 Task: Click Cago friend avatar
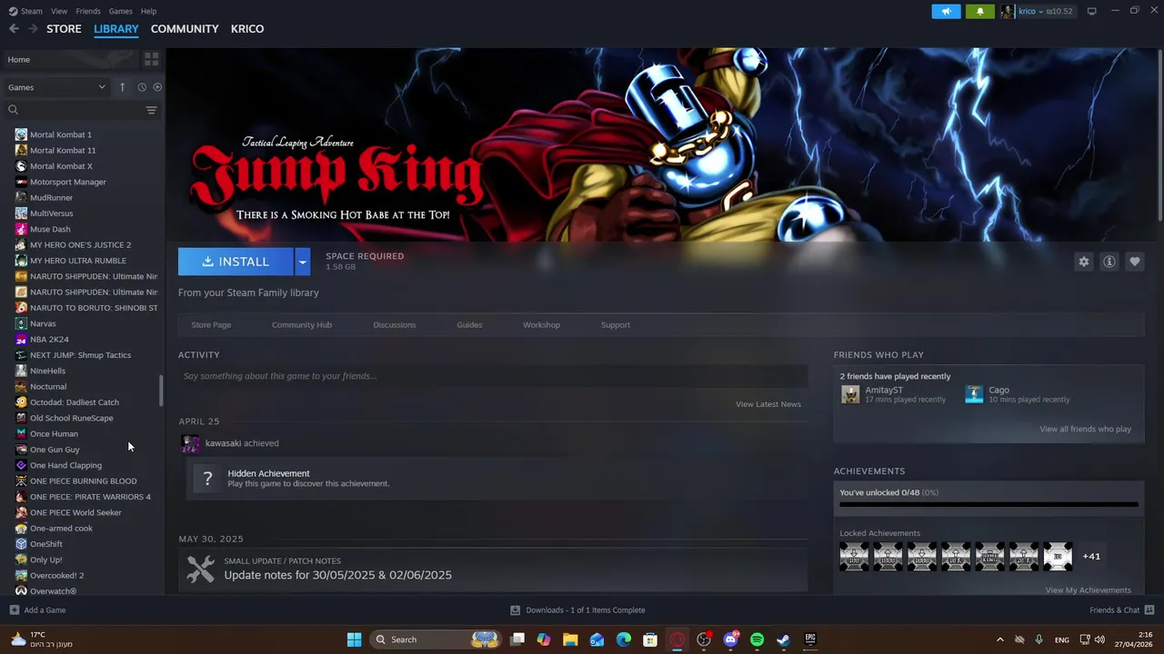pos(974,394)
